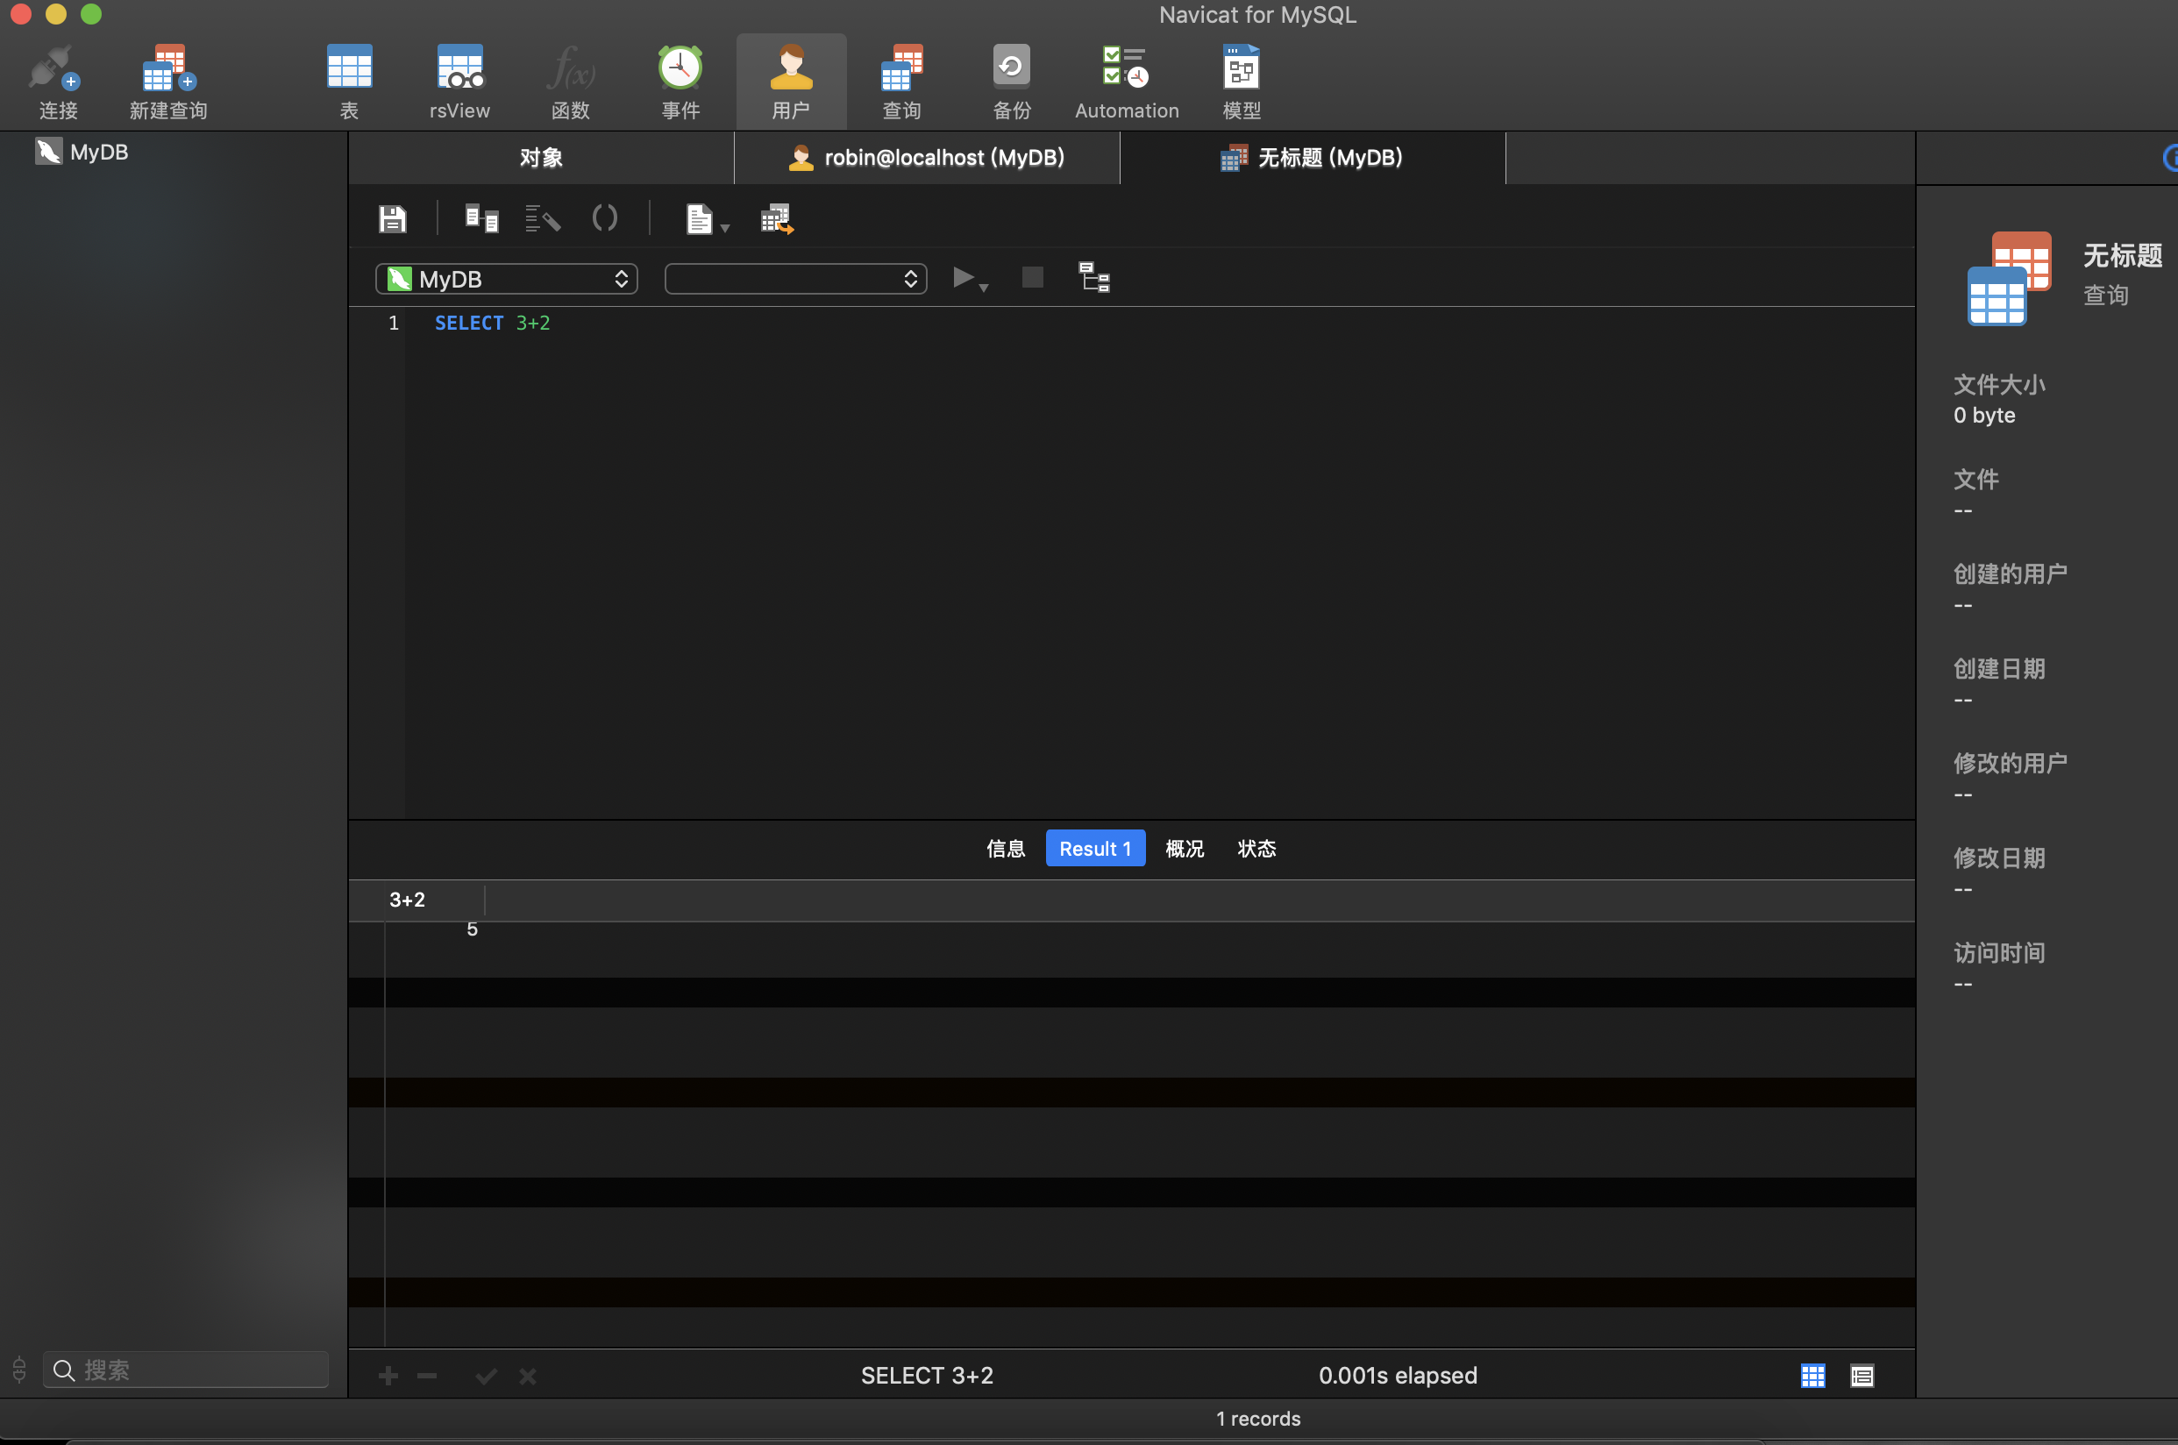Click the 搜索 search field

coord(186,1370)
